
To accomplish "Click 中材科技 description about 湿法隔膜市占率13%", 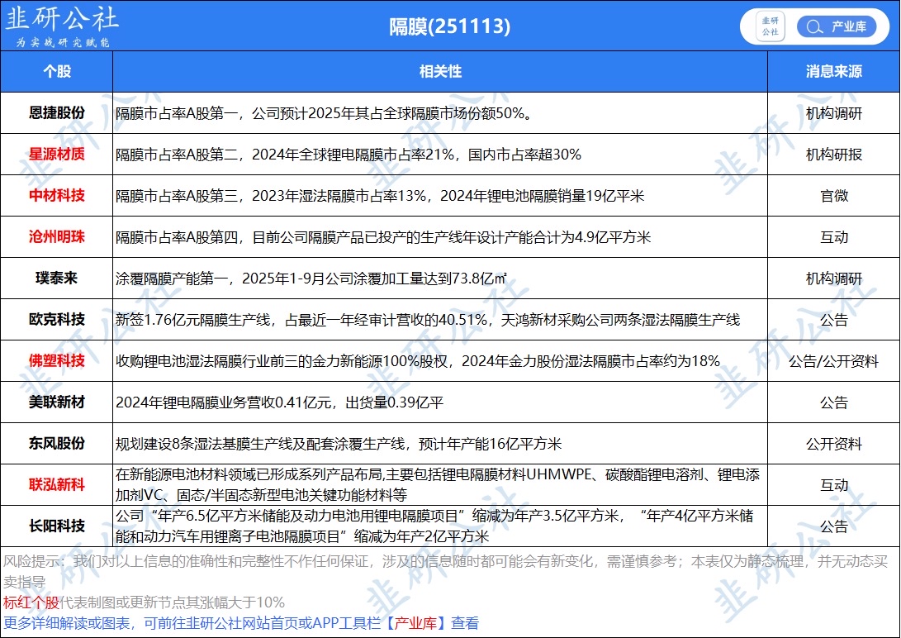I will 380,196.
